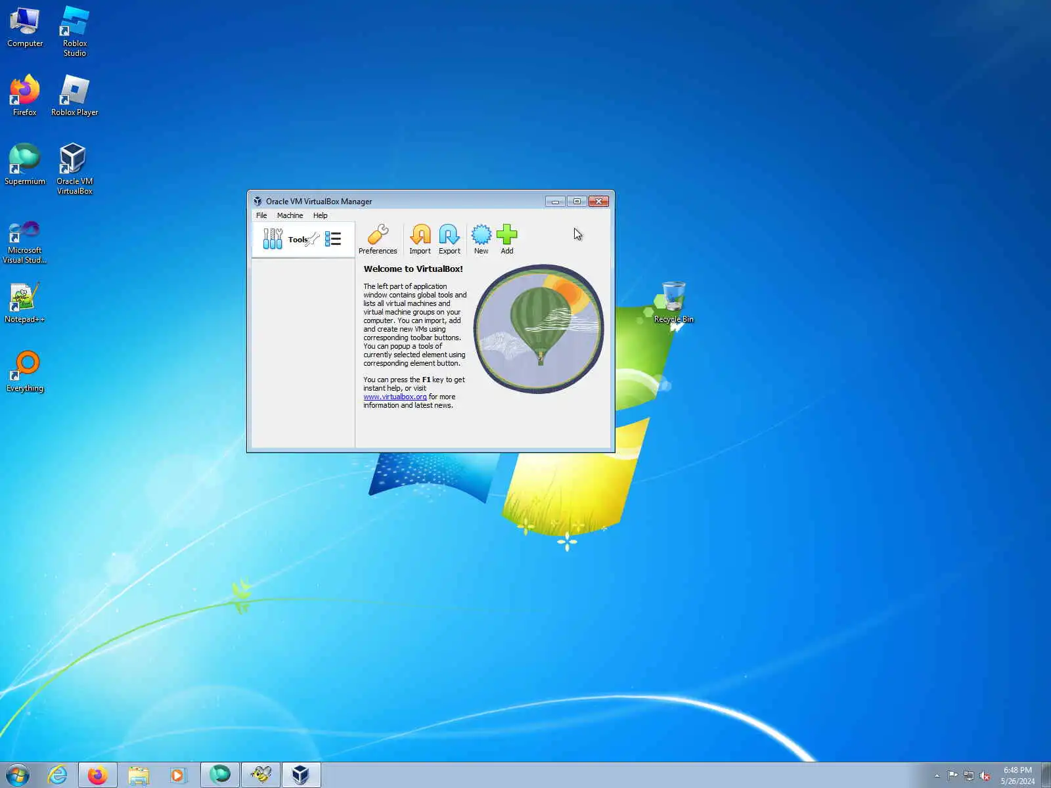Select the Roblox Studio desktop shortcut
This screenshot has width=1051, height=788.
tap(75, 32)
